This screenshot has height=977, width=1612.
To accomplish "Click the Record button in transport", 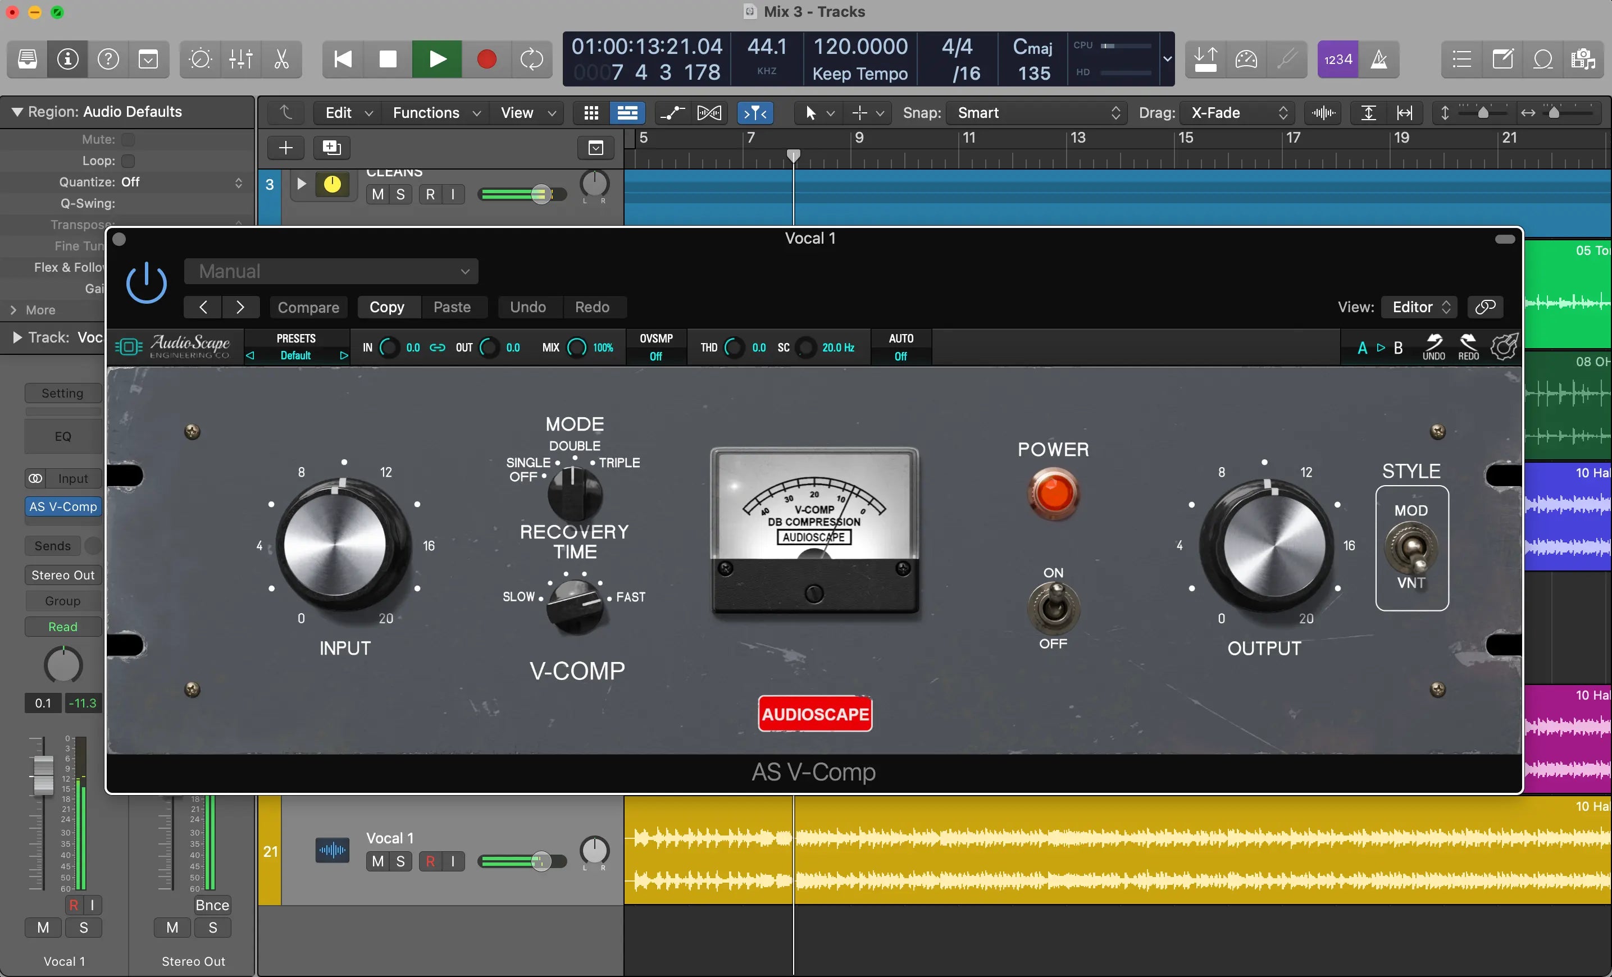I will pyautogui.click(x=486, y=60).
